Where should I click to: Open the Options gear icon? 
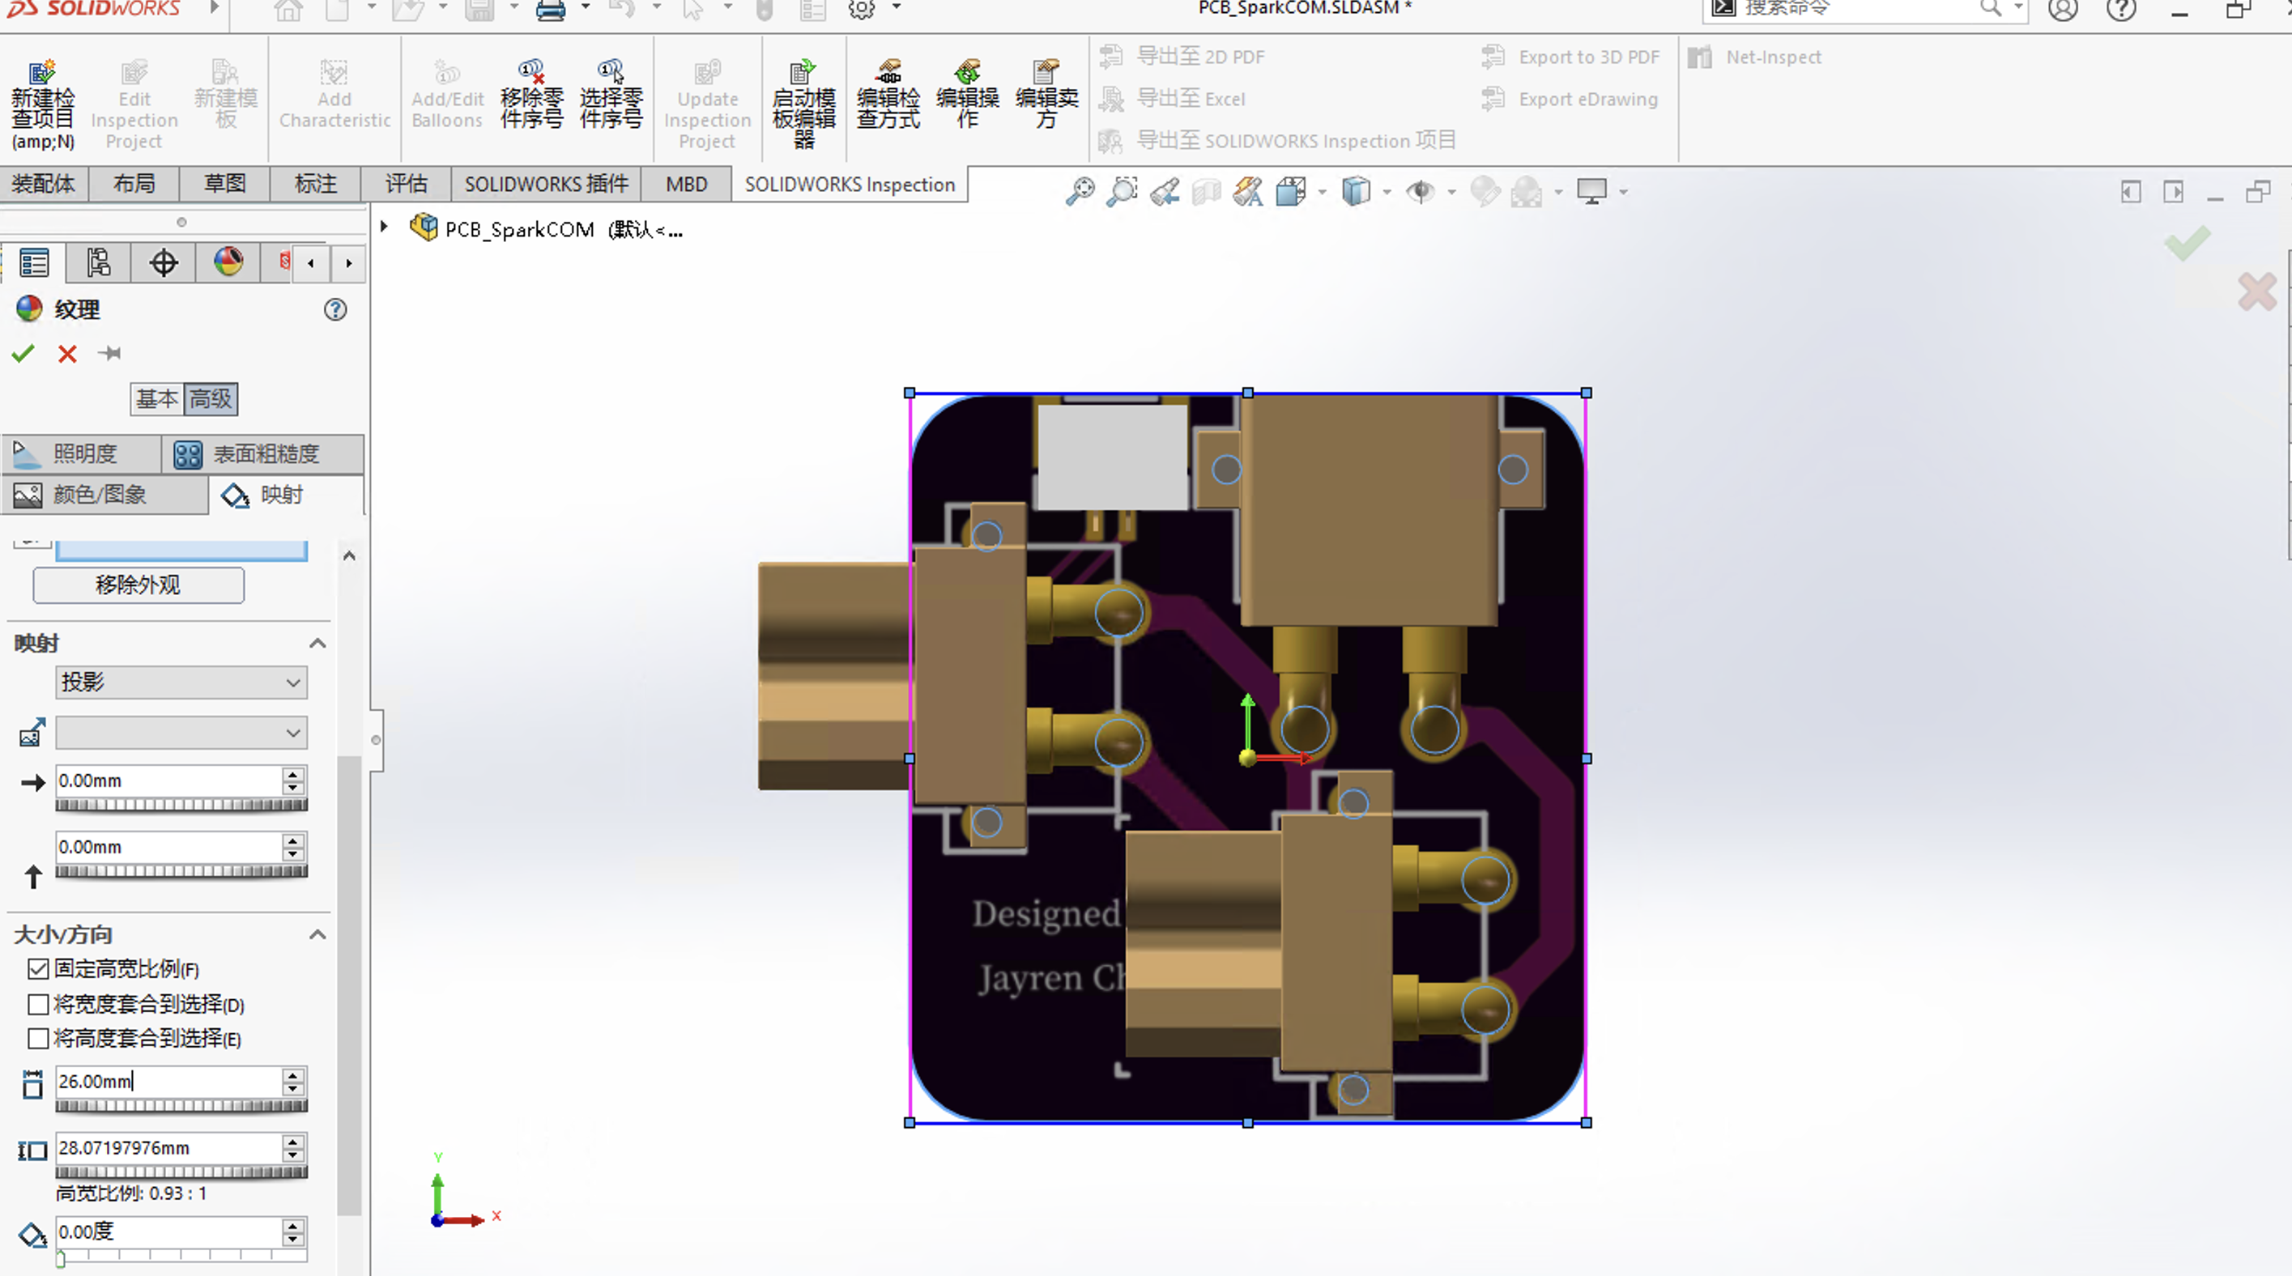pyautogui.click(x=860, y=10)
